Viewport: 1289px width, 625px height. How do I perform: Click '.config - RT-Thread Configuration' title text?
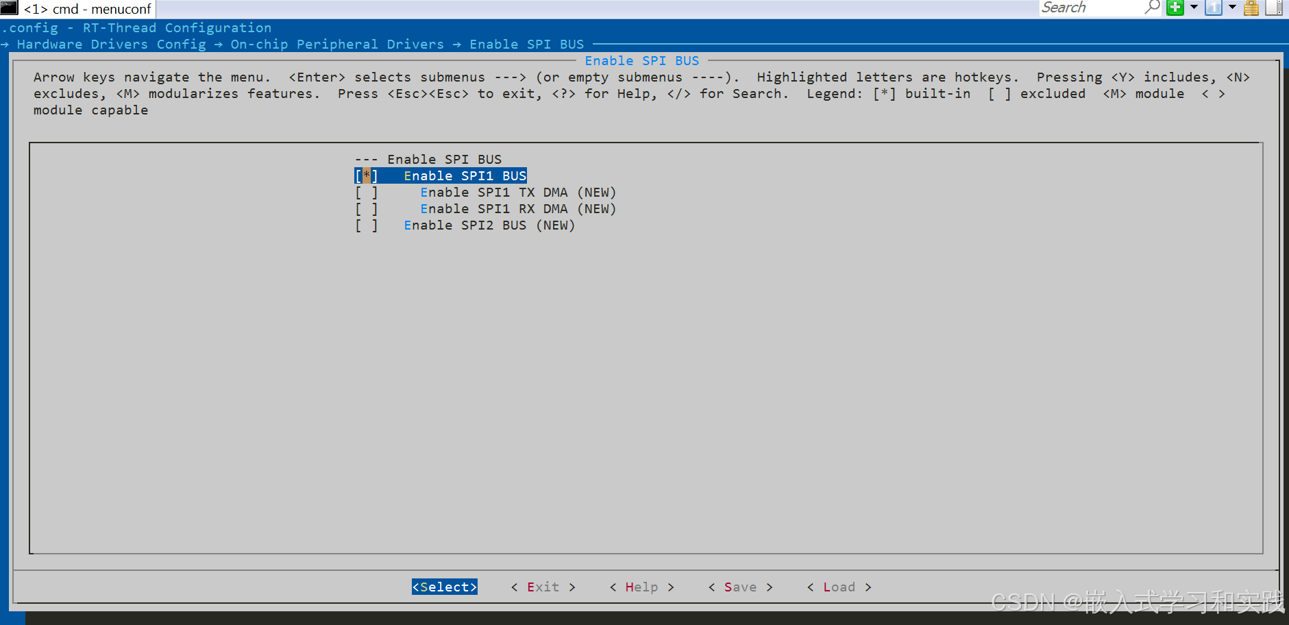click(x=136, y=28)
